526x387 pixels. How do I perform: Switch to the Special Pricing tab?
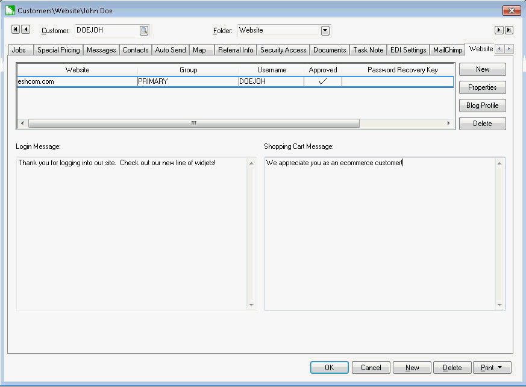58,50
